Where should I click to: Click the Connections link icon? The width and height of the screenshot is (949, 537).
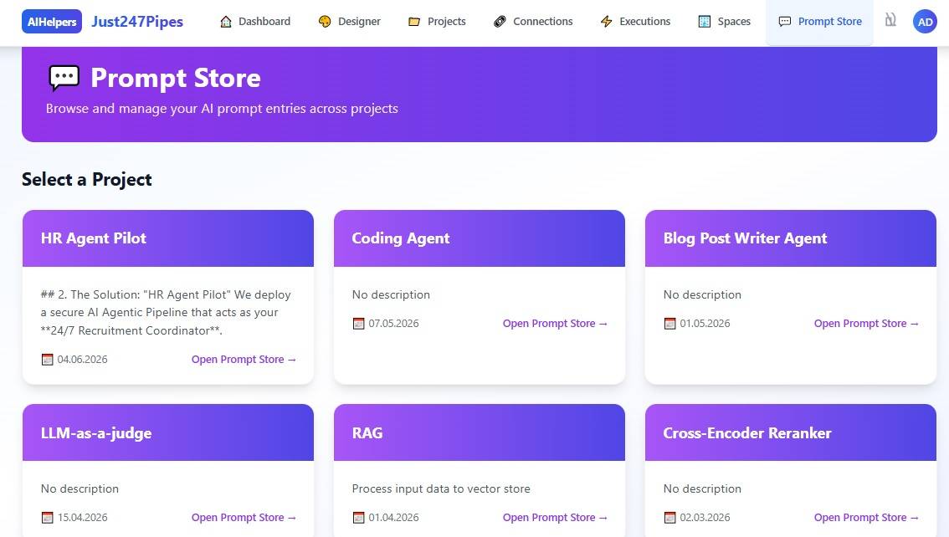pos(500,22)
